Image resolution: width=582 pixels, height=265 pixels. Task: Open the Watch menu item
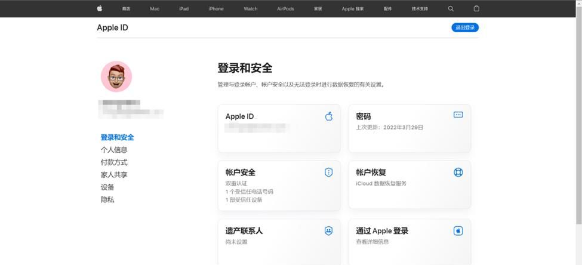[x=251, y=9]
